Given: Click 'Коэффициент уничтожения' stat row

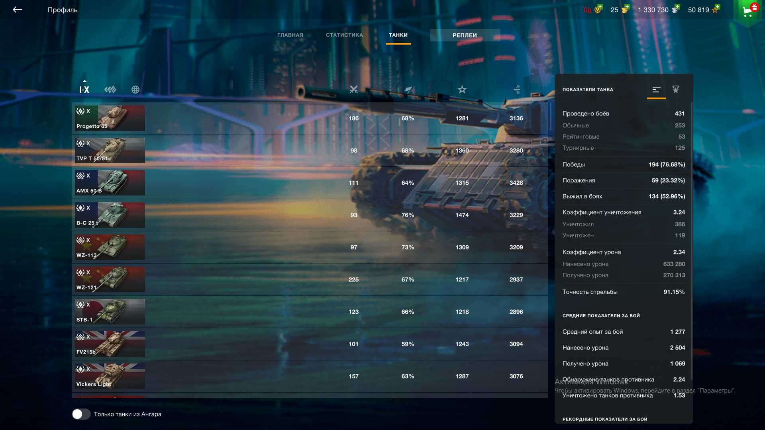Looking at the screenshot, I should point(624,212).
